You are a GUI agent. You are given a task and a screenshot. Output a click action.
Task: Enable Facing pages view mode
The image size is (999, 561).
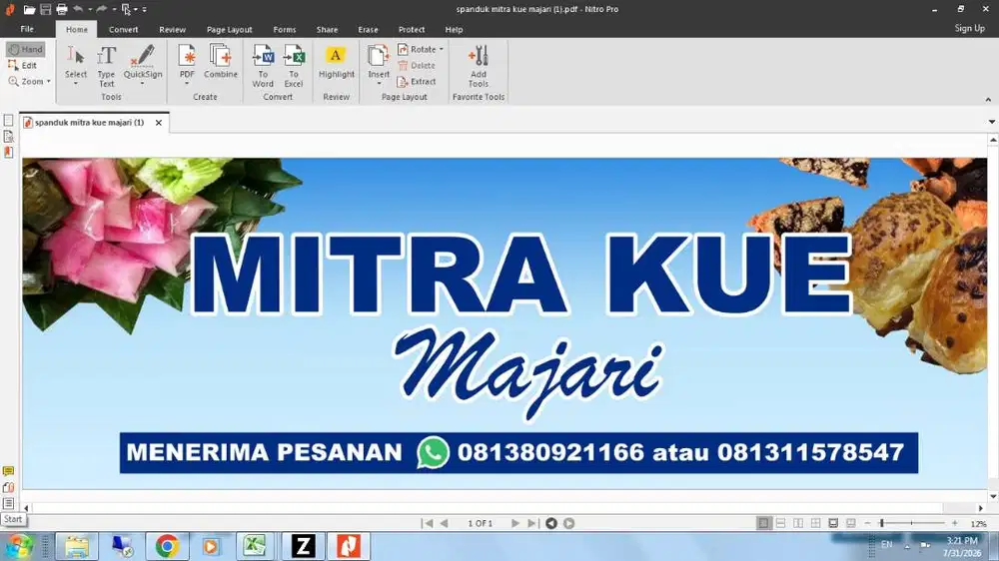click(x=797, y=523)
